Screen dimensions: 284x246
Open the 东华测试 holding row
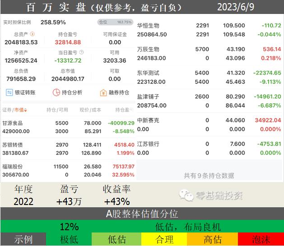point(209,77)
